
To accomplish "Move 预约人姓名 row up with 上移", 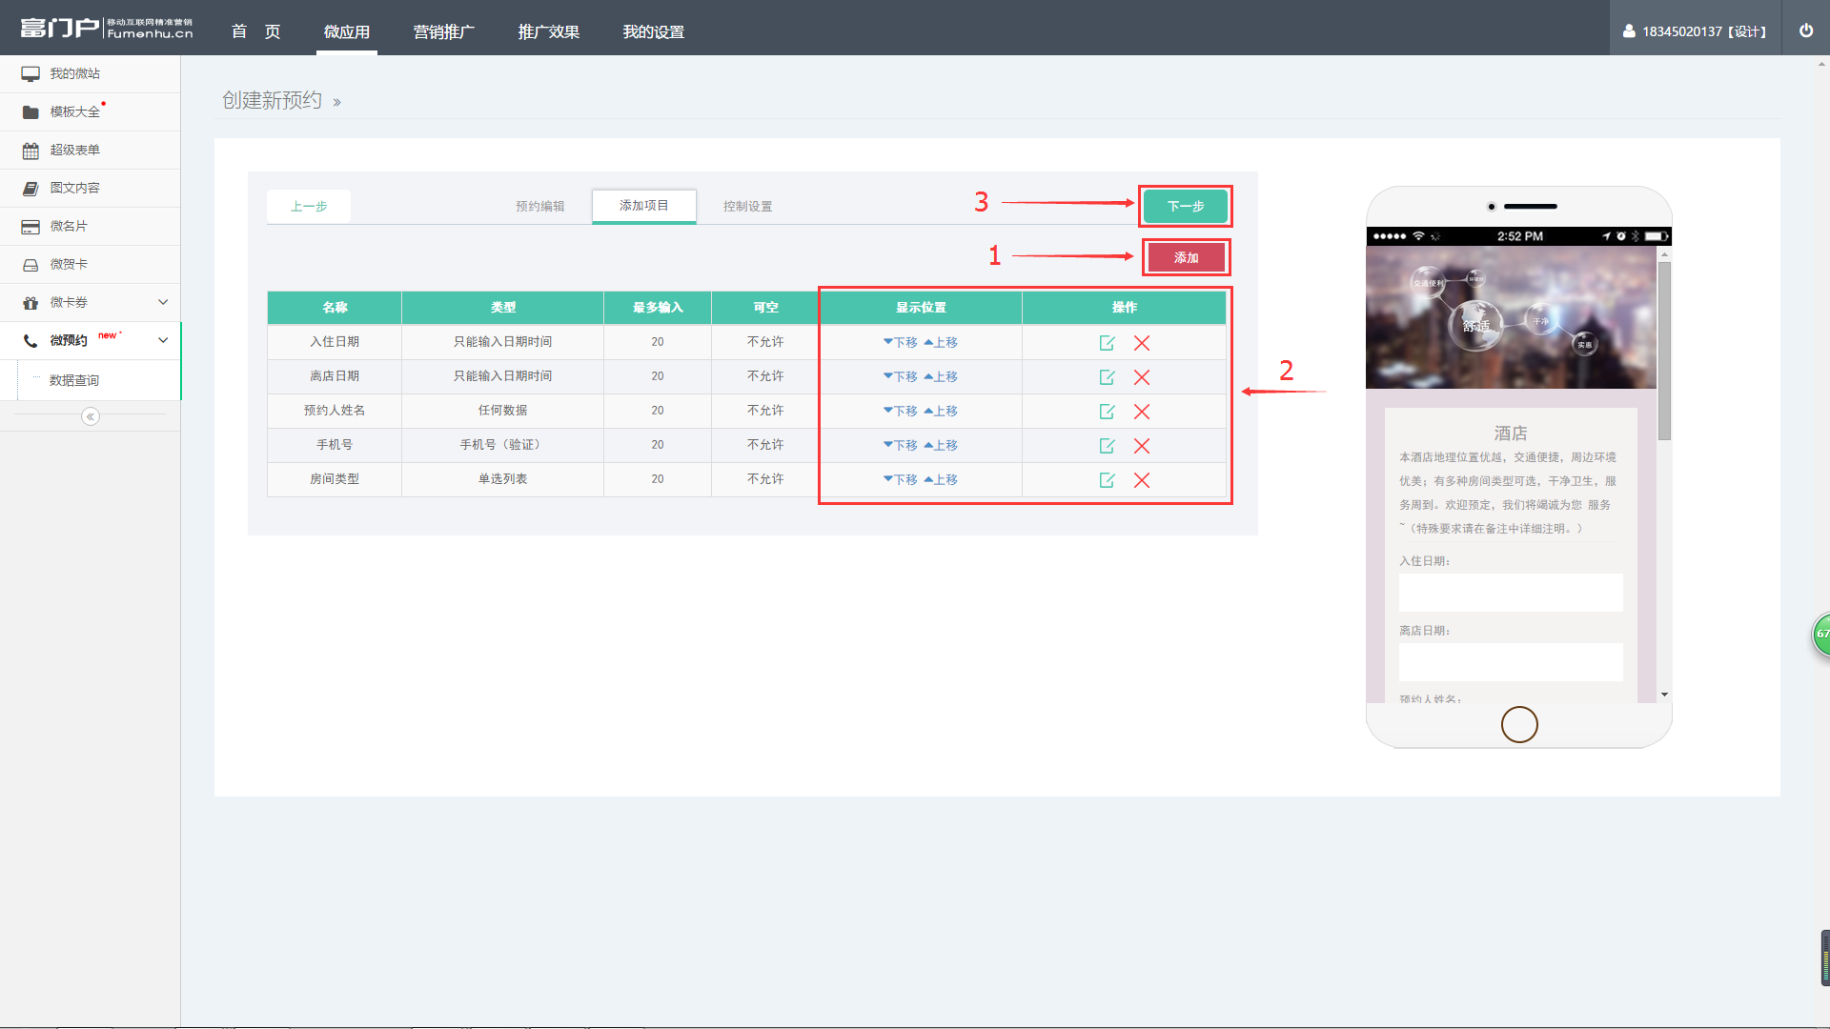I will (x=941, y=411).
